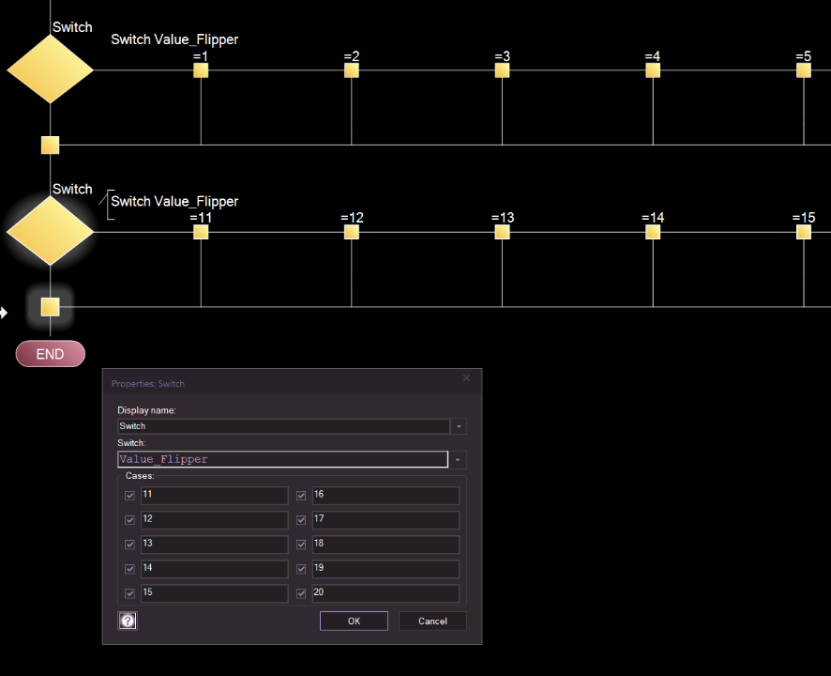This screenshot has height=676, width=831.
Task: Focus the Display name text field
Action: pos(282,426)
